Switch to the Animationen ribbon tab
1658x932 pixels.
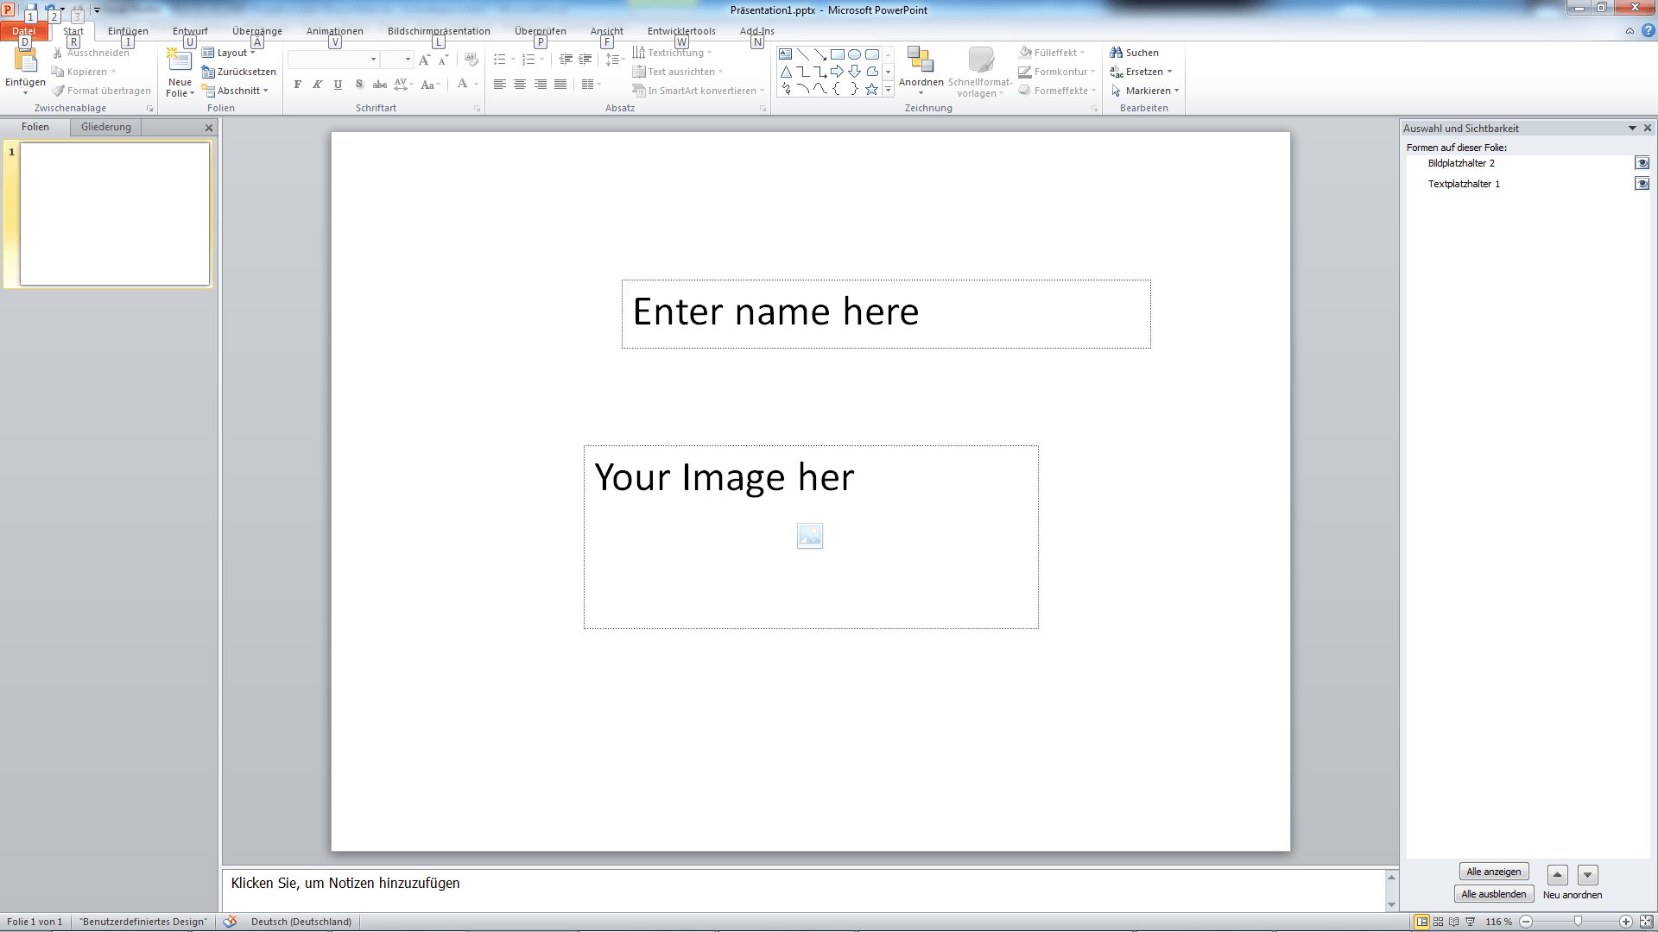point(335,31)
